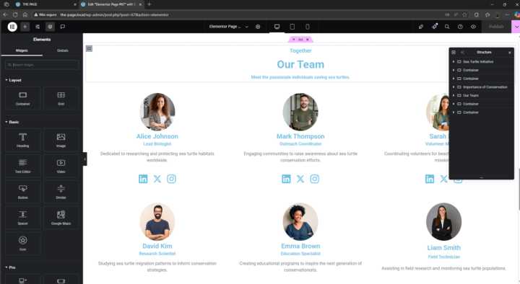520x284 pixels.
Task: Click Alice Johnson's Instagram icon
Action: click(171, 179)
